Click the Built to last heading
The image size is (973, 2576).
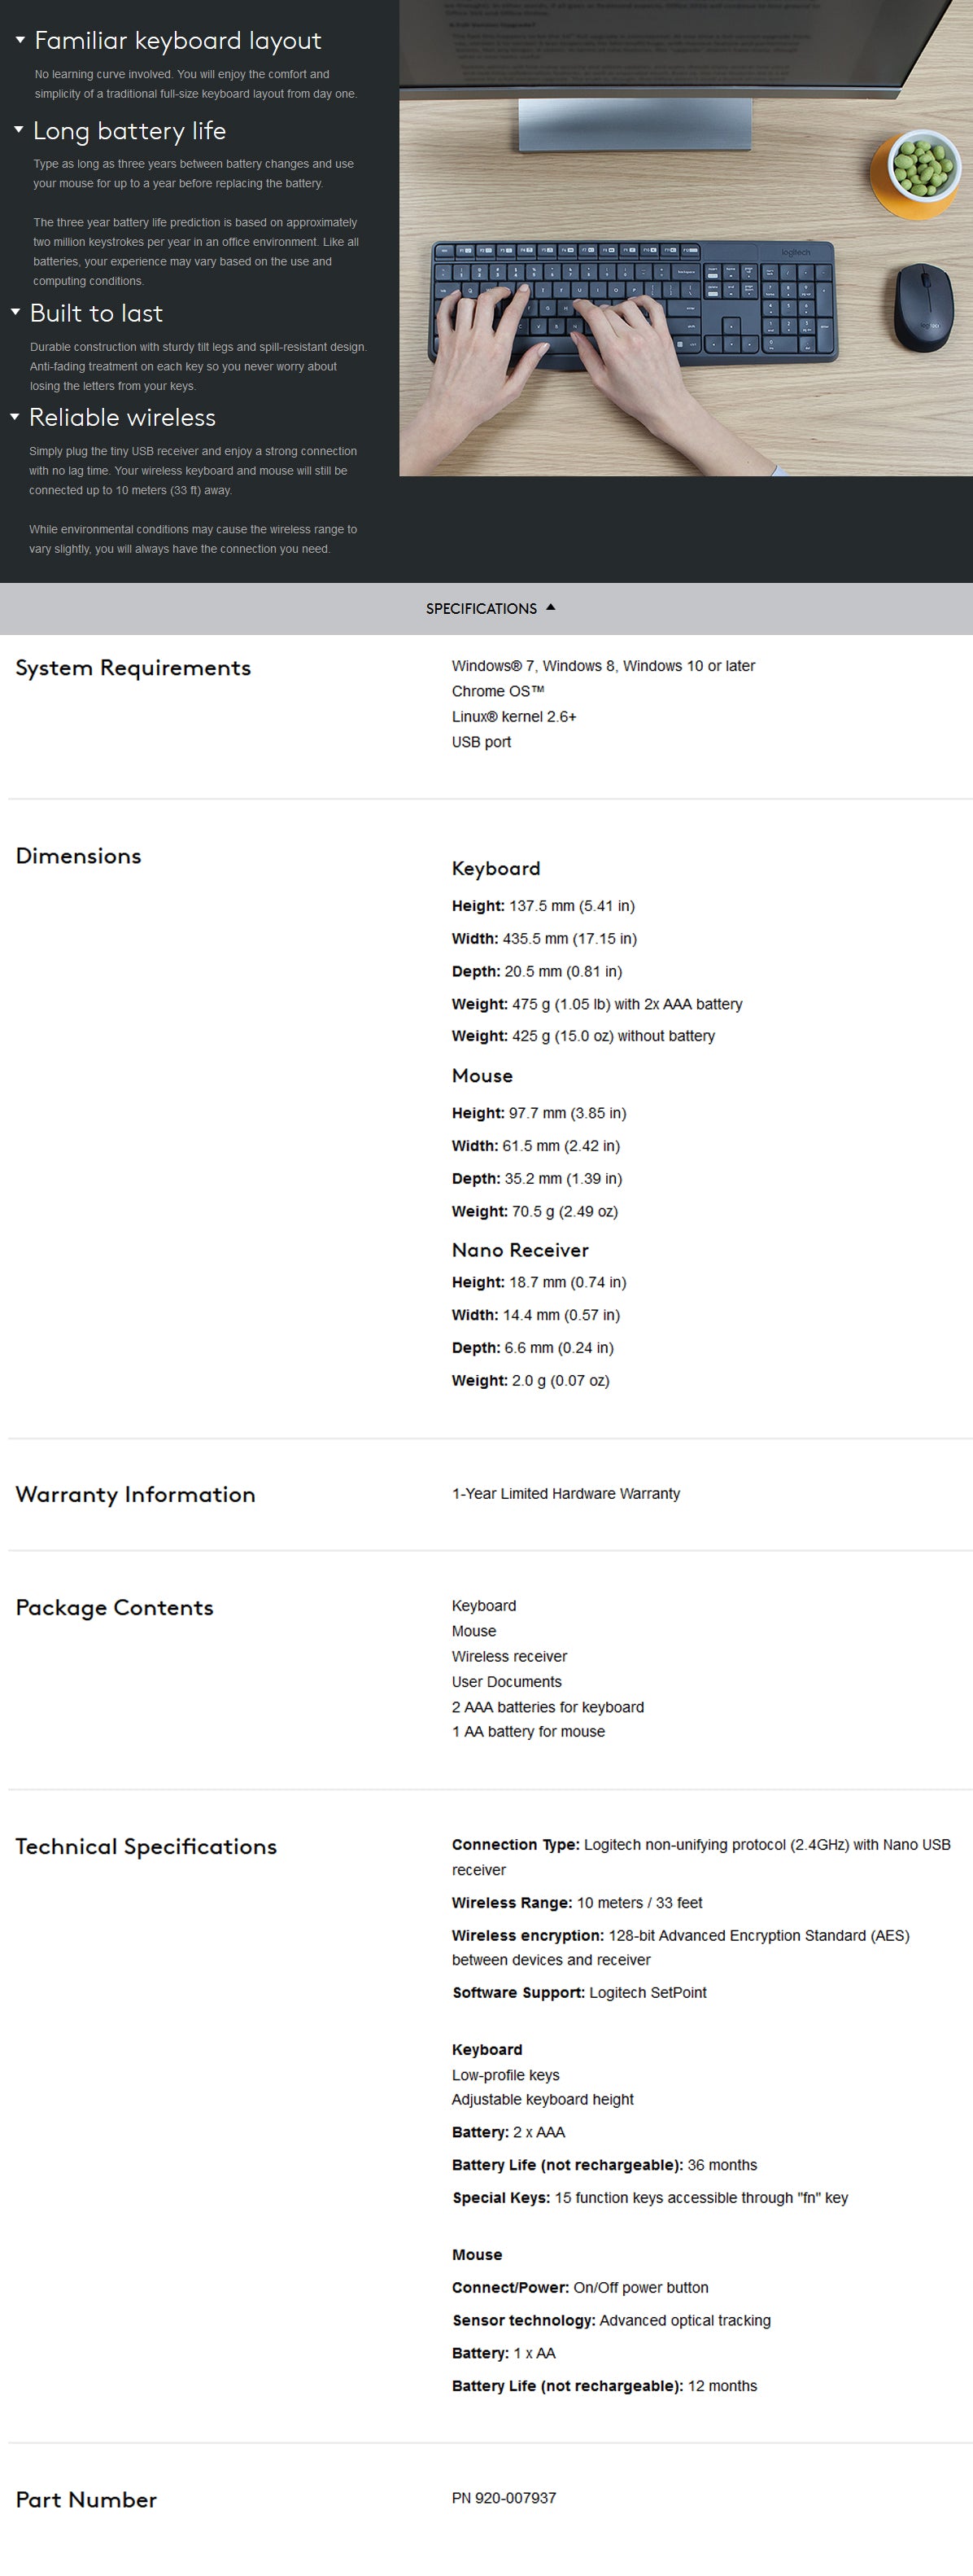96,313
